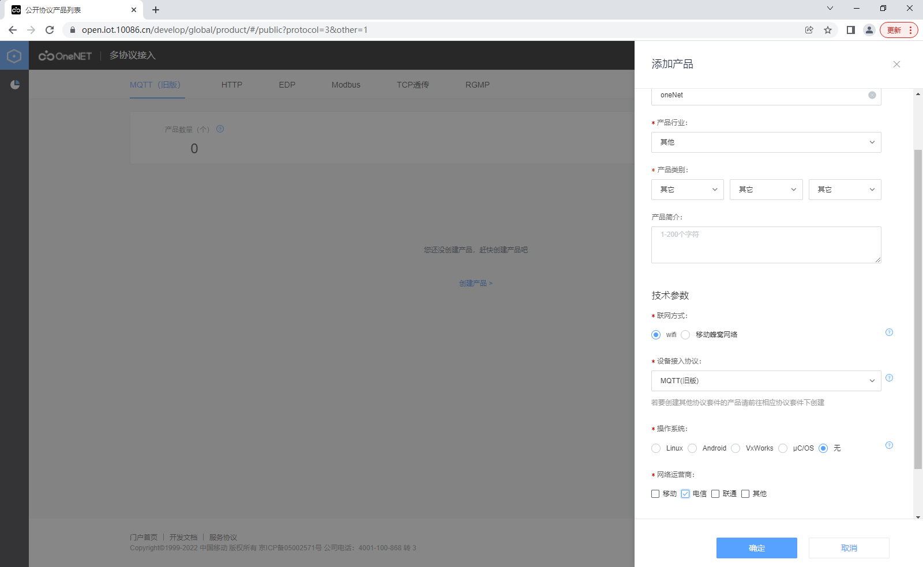Image resolution: width=923 pixels, height=567 pixels.
Task: Bookmark this page with the star icon
Action: click(x=828, y=30)
